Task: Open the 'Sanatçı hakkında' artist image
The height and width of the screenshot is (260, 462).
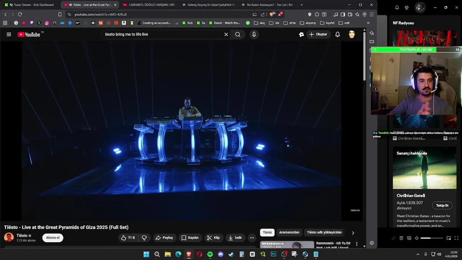Action: pos(424,168)
